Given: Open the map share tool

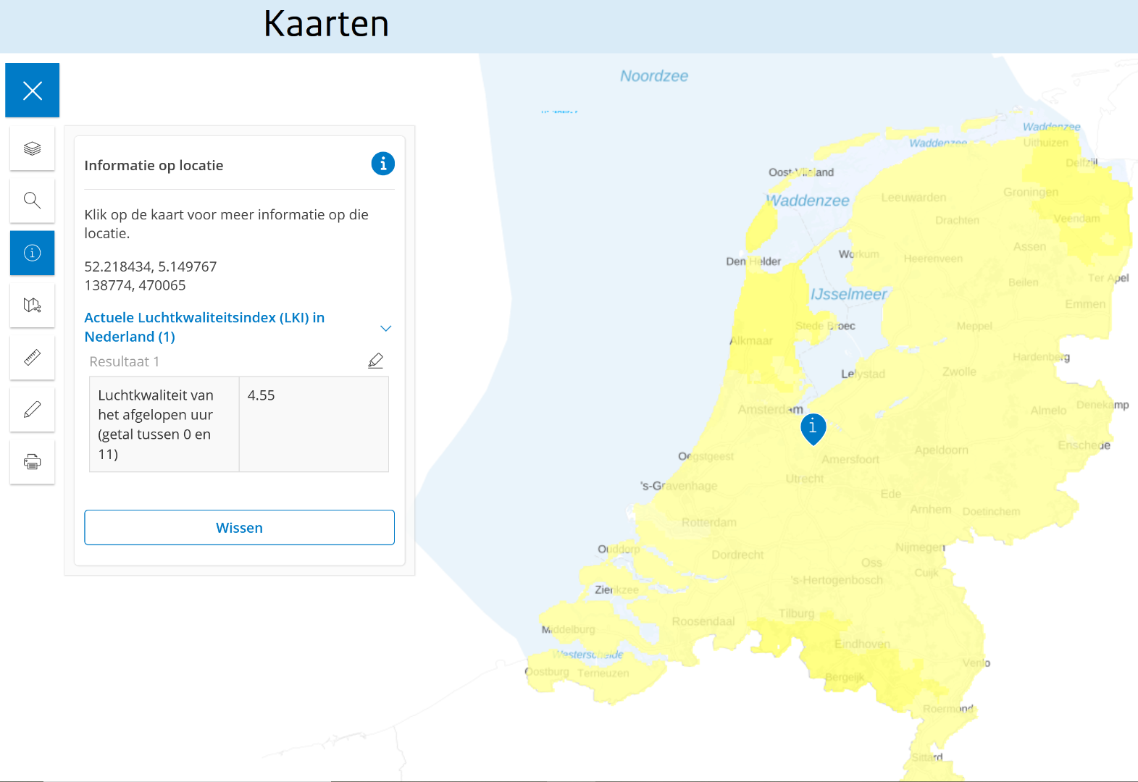Looking at the screenshot, I should (32, 305).
